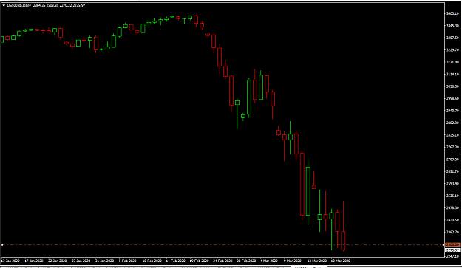Click the 9 Mar 2020 date label
This screenshot has width=462, height=268.
(293, 261)
